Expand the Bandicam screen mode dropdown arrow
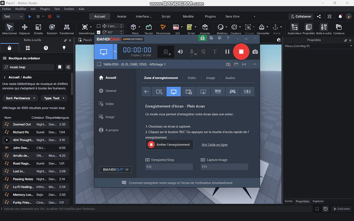The height and width of the screenshot is (221, 354). 115,52
